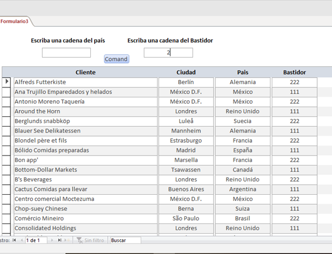Click the Buscar search box
The image size is (332, 254).
124,240
